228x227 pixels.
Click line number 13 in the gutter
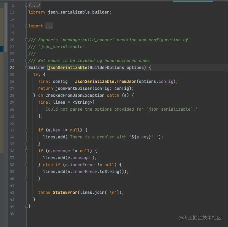12,12
